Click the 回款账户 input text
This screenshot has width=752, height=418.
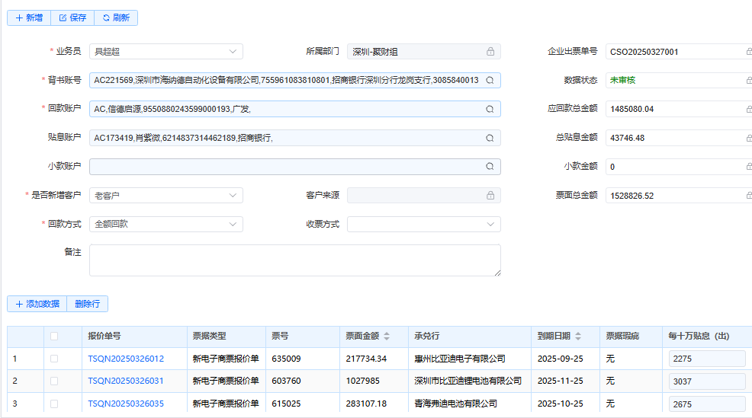pyautogui.click(x=172, y=109)
